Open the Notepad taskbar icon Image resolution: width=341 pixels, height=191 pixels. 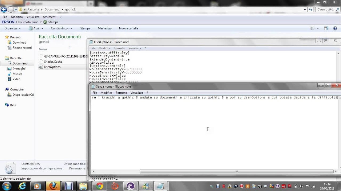[161, 186]
